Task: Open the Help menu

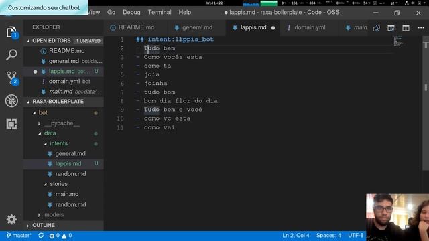Action: [x=185, y=12]
